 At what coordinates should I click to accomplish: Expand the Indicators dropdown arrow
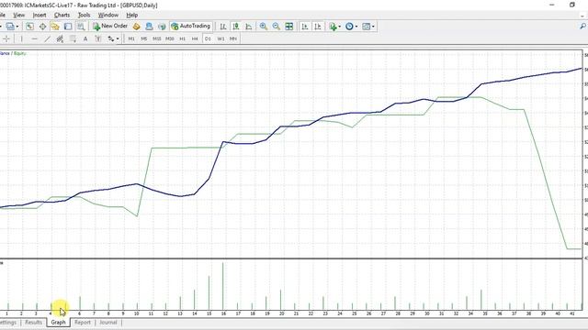(339, 27)
